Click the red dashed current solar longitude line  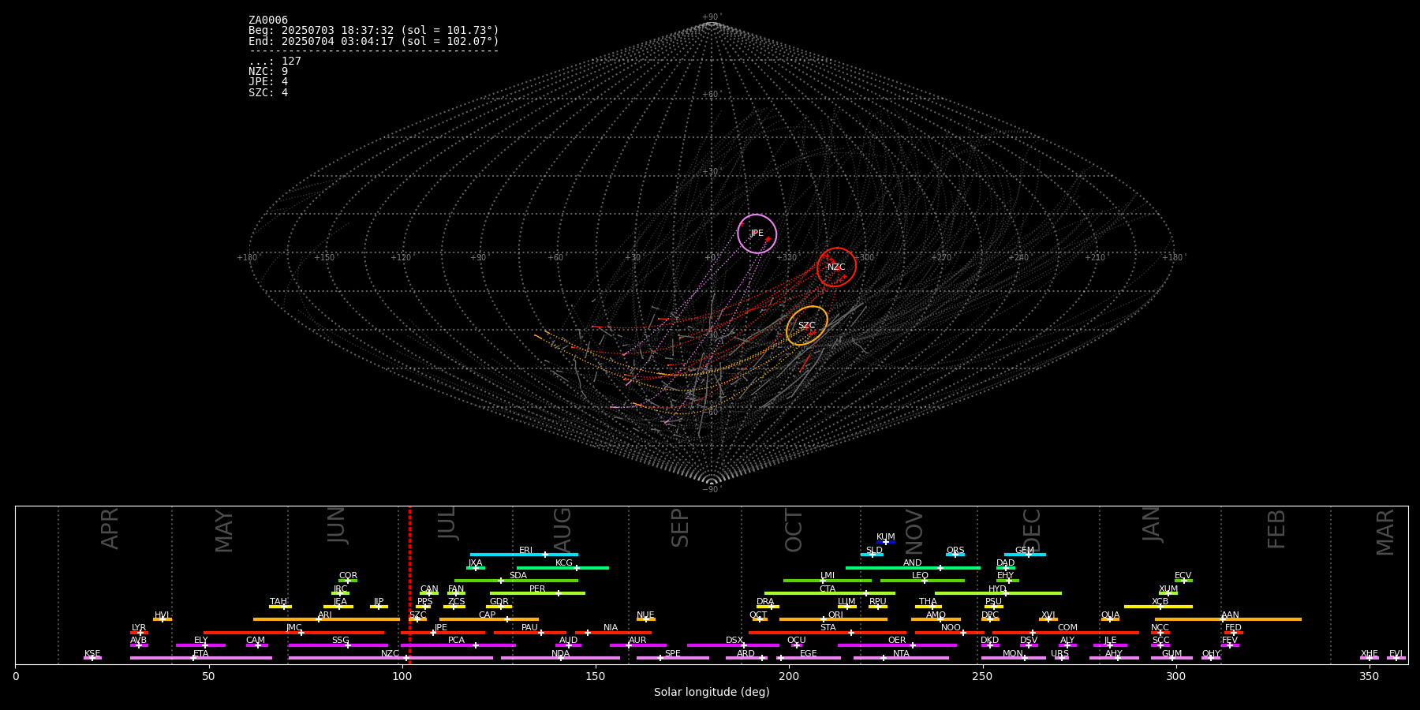coord(409,585)
